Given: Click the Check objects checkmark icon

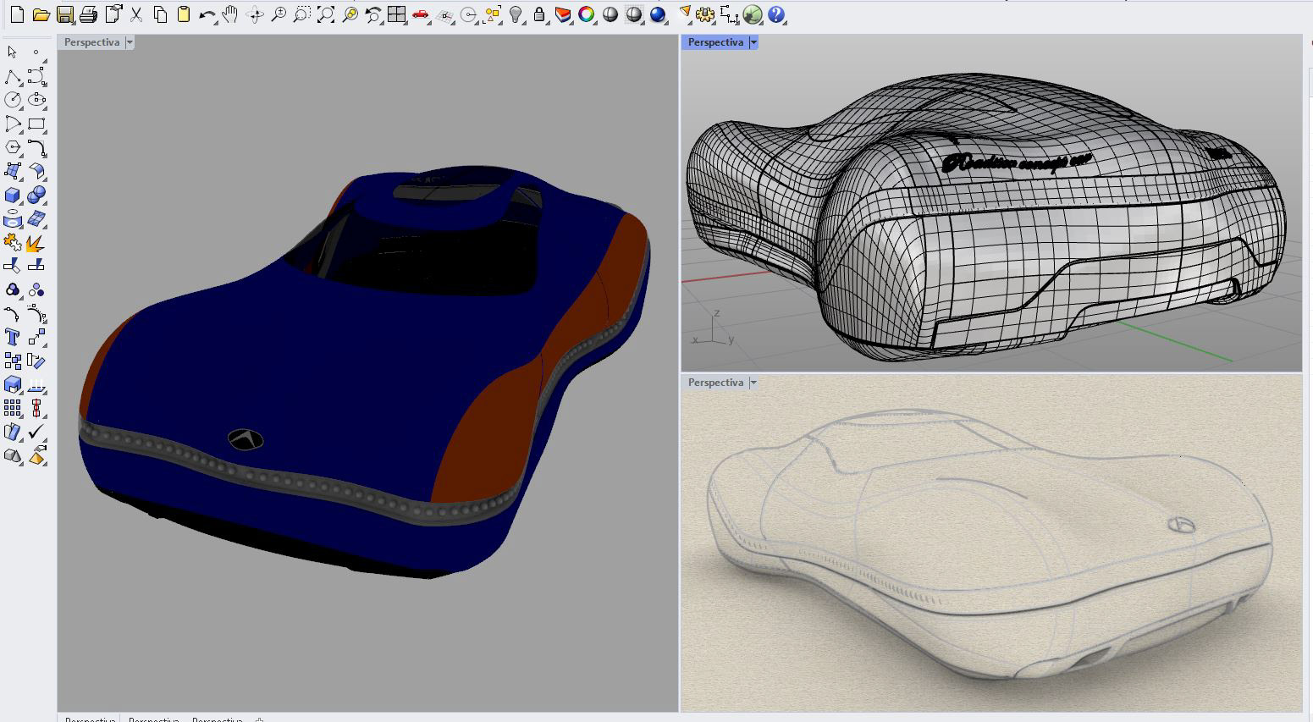Looking at the screenshot, I should pyautogui.click(x=36, y=433).
